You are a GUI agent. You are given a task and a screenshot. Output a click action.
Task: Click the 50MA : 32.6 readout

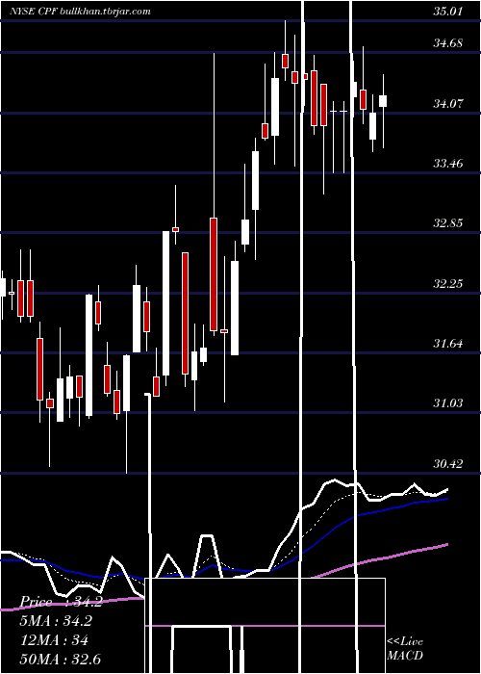[61, 660]
